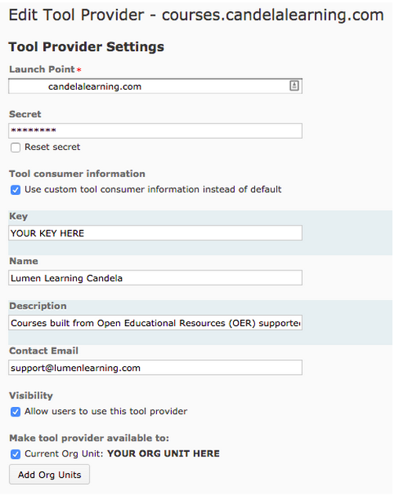Click the Launch Point field label

tap(42, 69)
